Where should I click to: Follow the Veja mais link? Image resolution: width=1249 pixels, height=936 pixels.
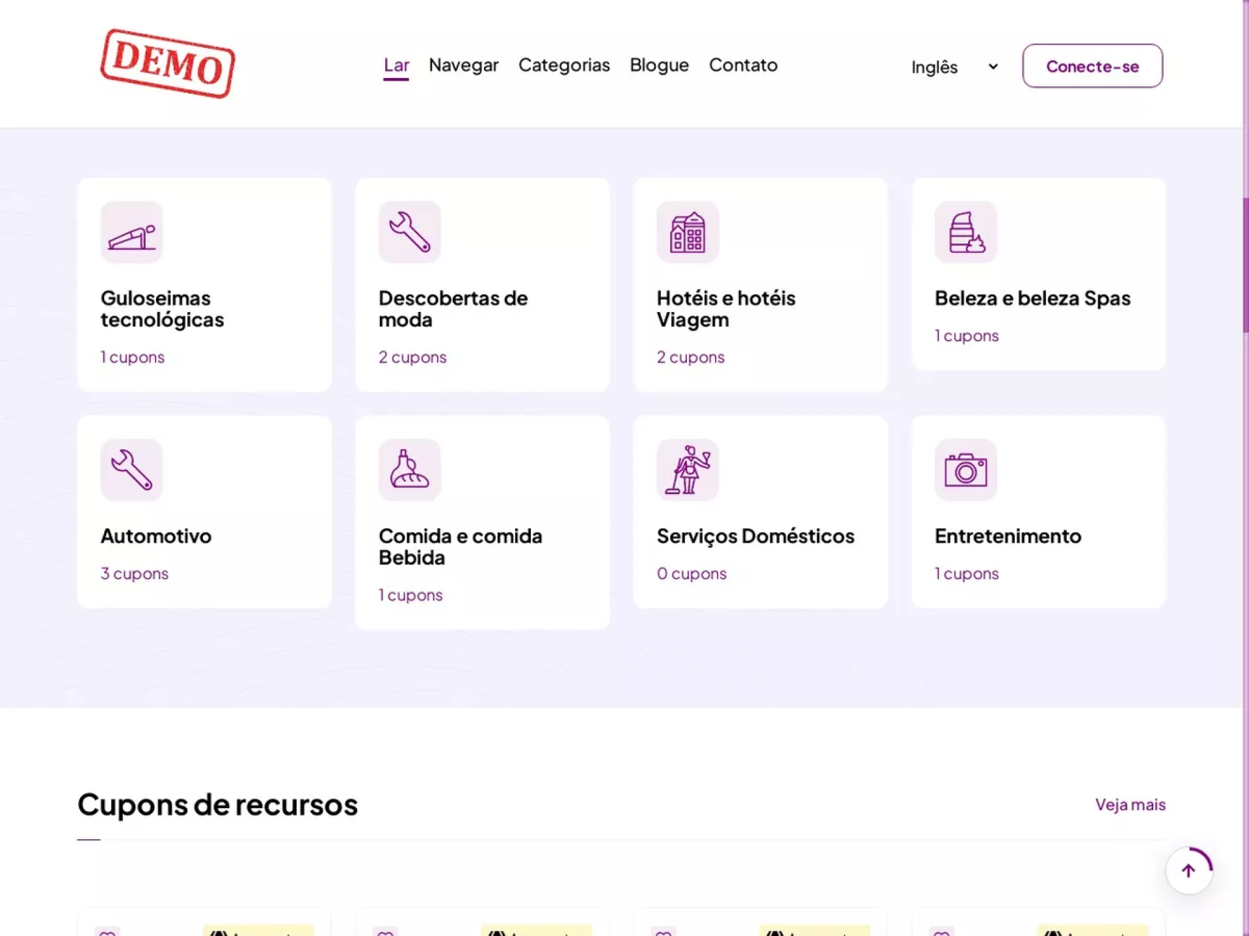pyautogui.click(x=1130, y=805)
